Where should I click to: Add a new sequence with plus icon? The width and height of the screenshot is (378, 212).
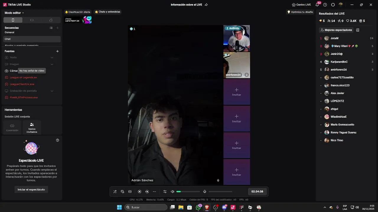pyautogui.click(x=58, y=28)
